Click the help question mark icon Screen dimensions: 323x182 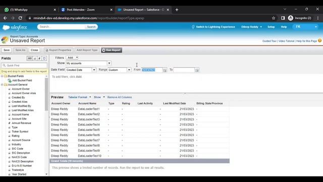click(319, 40)
